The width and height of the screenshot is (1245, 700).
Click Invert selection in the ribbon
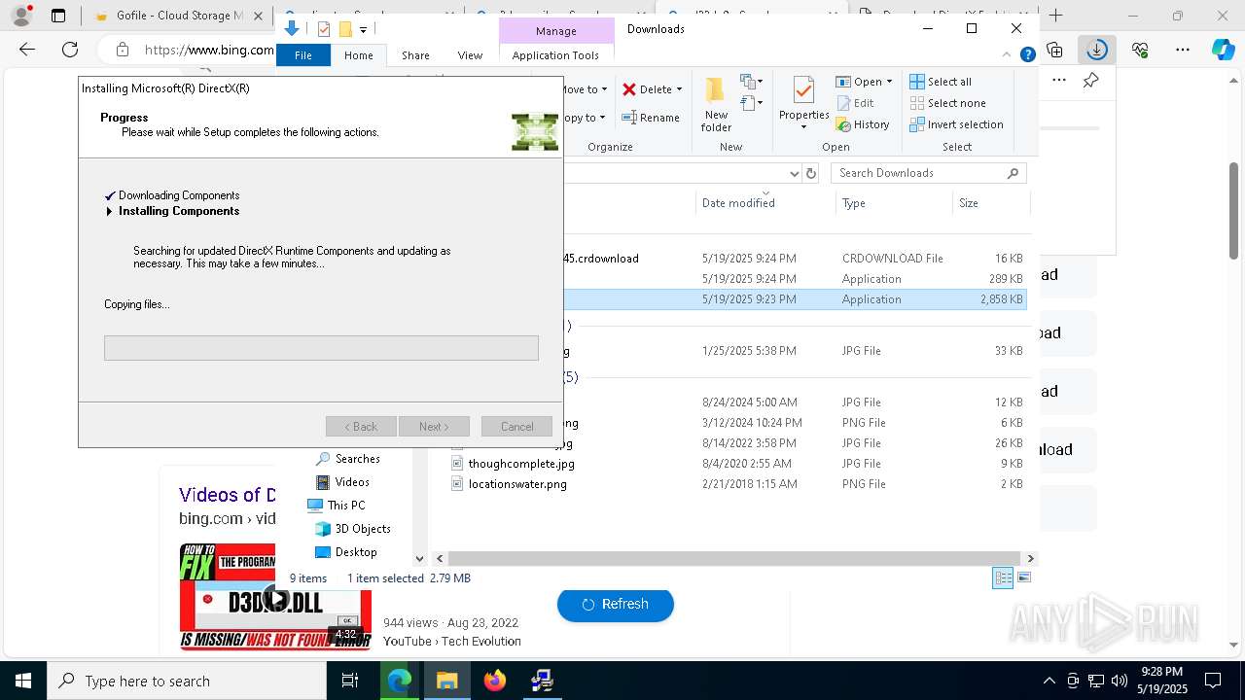[x=957, y=124]
